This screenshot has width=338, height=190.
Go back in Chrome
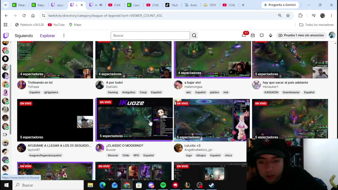tap(6, 16)
